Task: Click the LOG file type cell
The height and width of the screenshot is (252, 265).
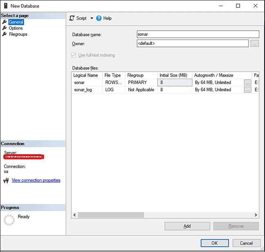Action: (114, 90)
